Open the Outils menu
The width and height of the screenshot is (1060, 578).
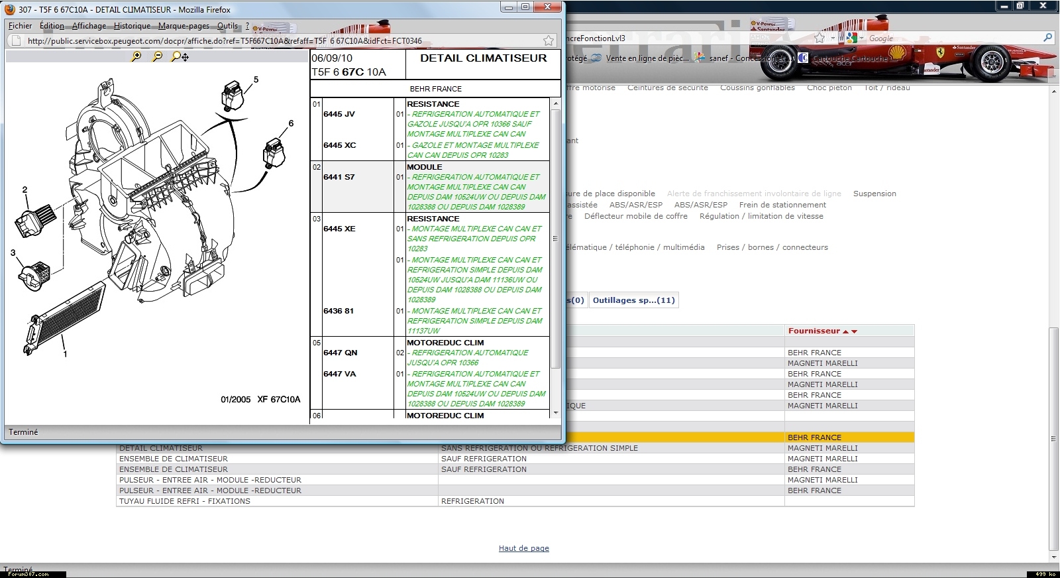coord(227,26)
